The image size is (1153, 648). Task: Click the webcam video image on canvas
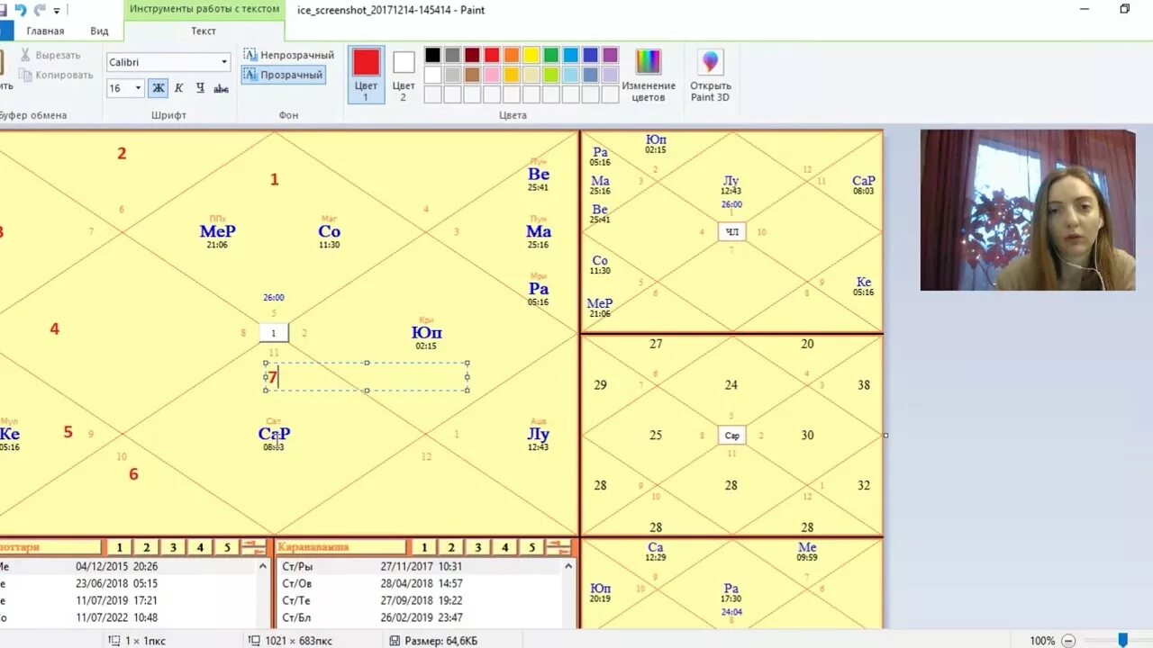click(1028, 210)
